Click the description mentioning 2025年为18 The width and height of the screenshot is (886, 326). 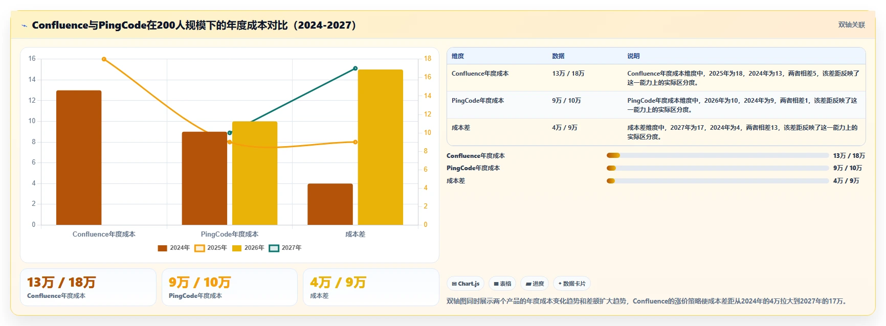[x=743, y=78]
